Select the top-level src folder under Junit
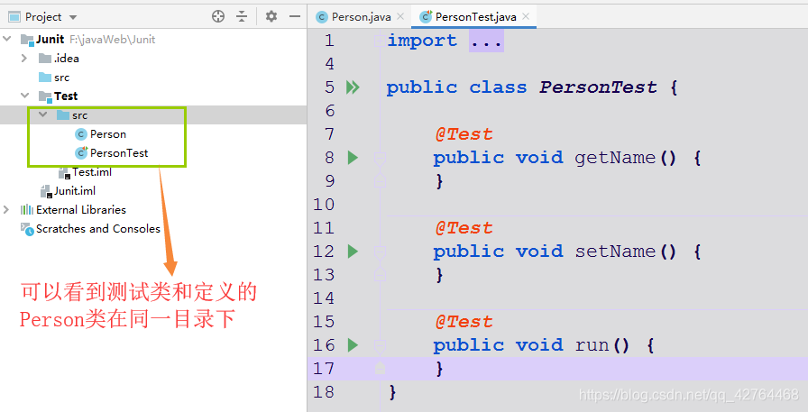The height and width of the screenshot is (412, 808). pyautogui.click(x=62, y=78)
